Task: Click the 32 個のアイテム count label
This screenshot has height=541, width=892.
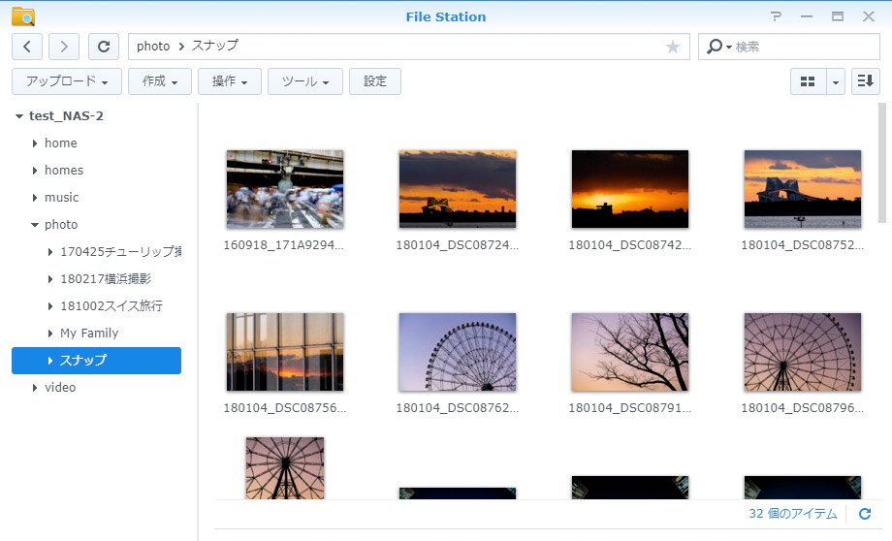Action: pos(792,514)
